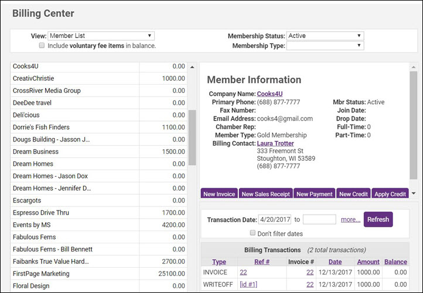Click the more... date options link

(x=350, y=219)
